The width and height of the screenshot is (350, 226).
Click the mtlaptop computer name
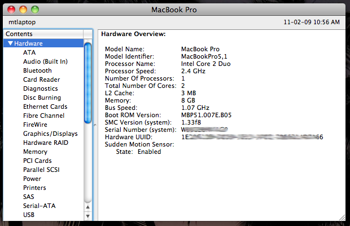tap(22, 22)
